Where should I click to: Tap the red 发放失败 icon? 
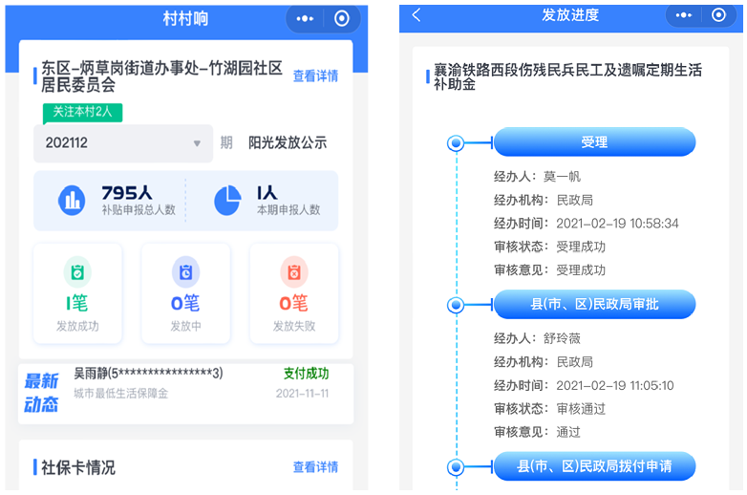click(294, 272)
